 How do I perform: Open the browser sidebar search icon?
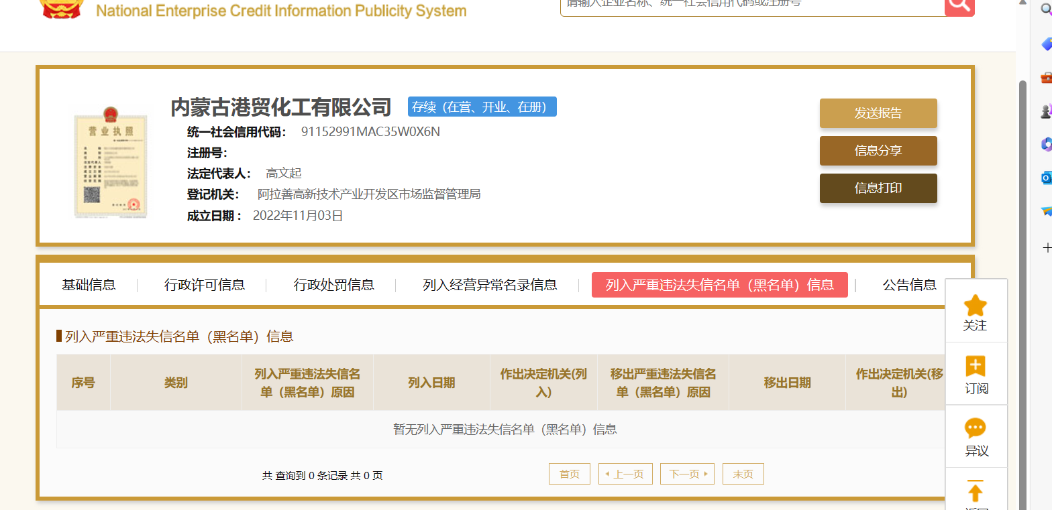1045,8
